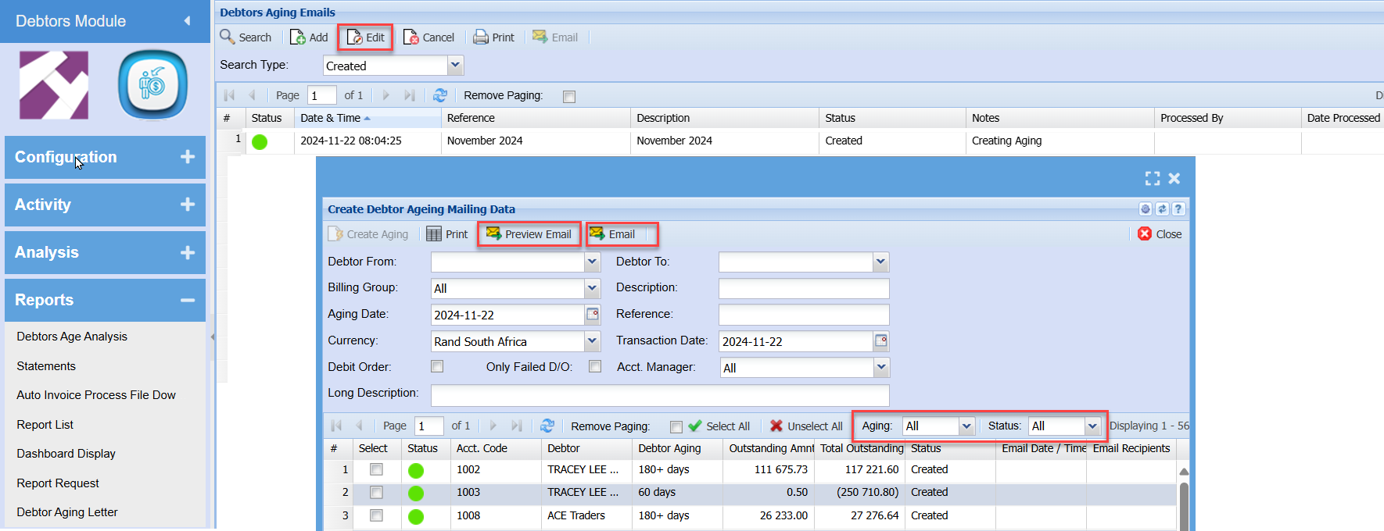Click the Search magnifier icon in toolbar

pyautogui.click(x=228, y=37)
